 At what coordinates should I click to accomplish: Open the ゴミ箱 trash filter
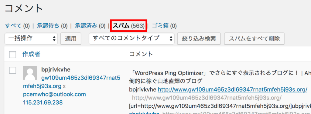pos(160,25)
